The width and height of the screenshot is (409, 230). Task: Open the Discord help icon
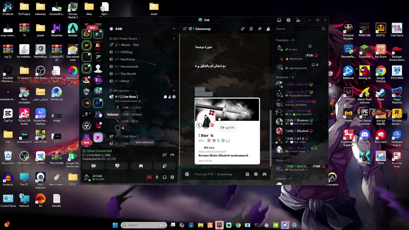click(289, 20)
